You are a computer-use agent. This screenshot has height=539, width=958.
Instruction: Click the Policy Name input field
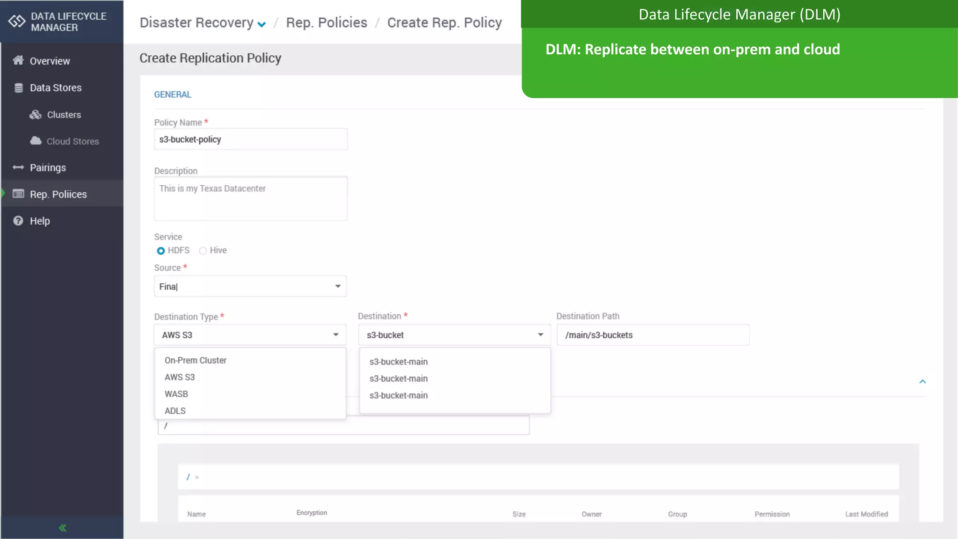(251, 139)
